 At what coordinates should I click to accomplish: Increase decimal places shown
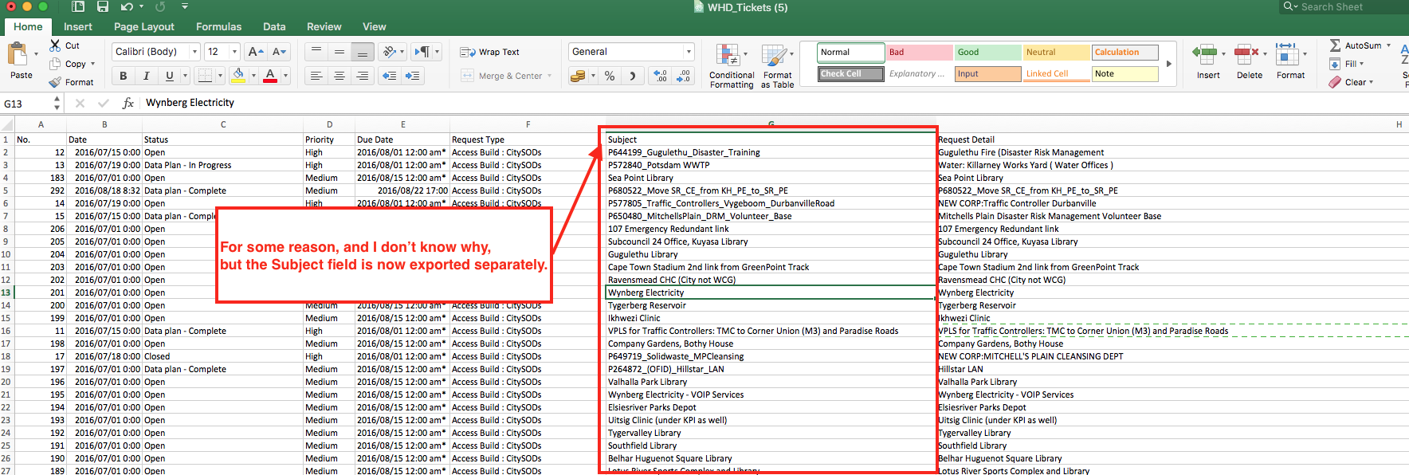click(x=661, y=76)
